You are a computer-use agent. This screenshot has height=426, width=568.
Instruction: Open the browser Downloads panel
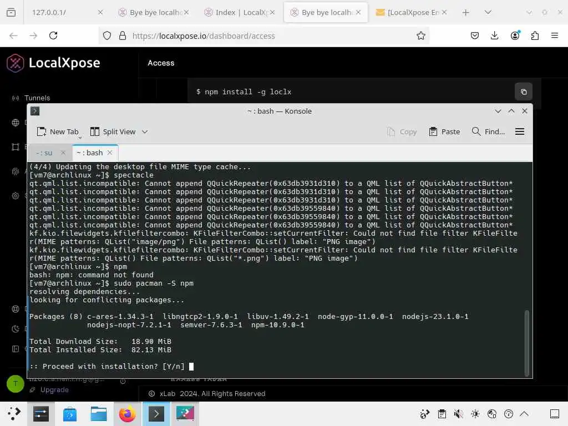tap(494, 35)
